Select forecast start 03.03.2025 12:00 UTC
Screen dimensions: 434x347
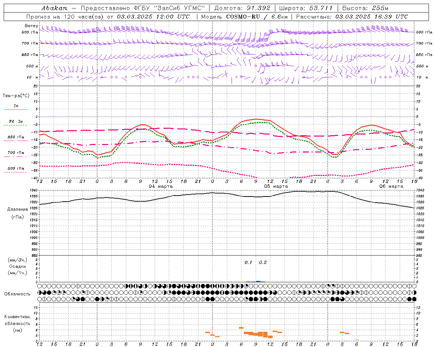coord(153,17)
